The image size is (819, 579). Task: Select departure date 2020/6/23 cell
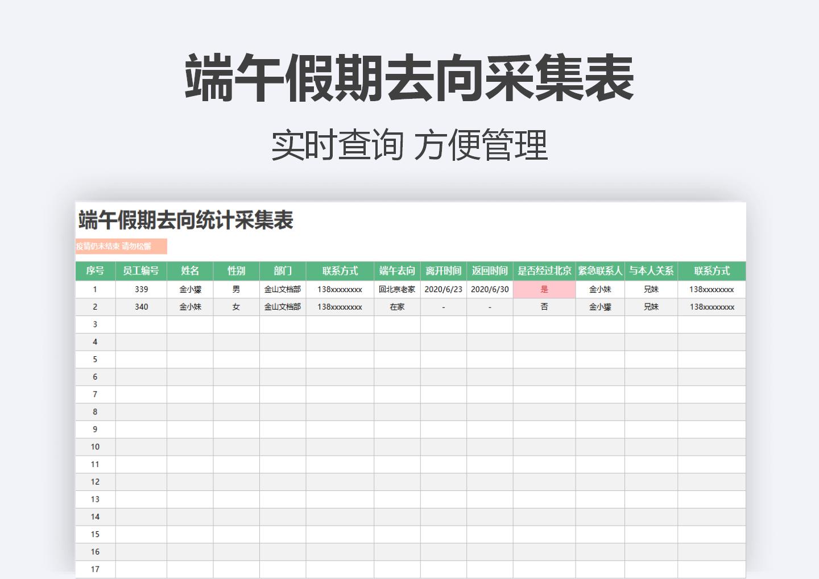tap(442, 289)
